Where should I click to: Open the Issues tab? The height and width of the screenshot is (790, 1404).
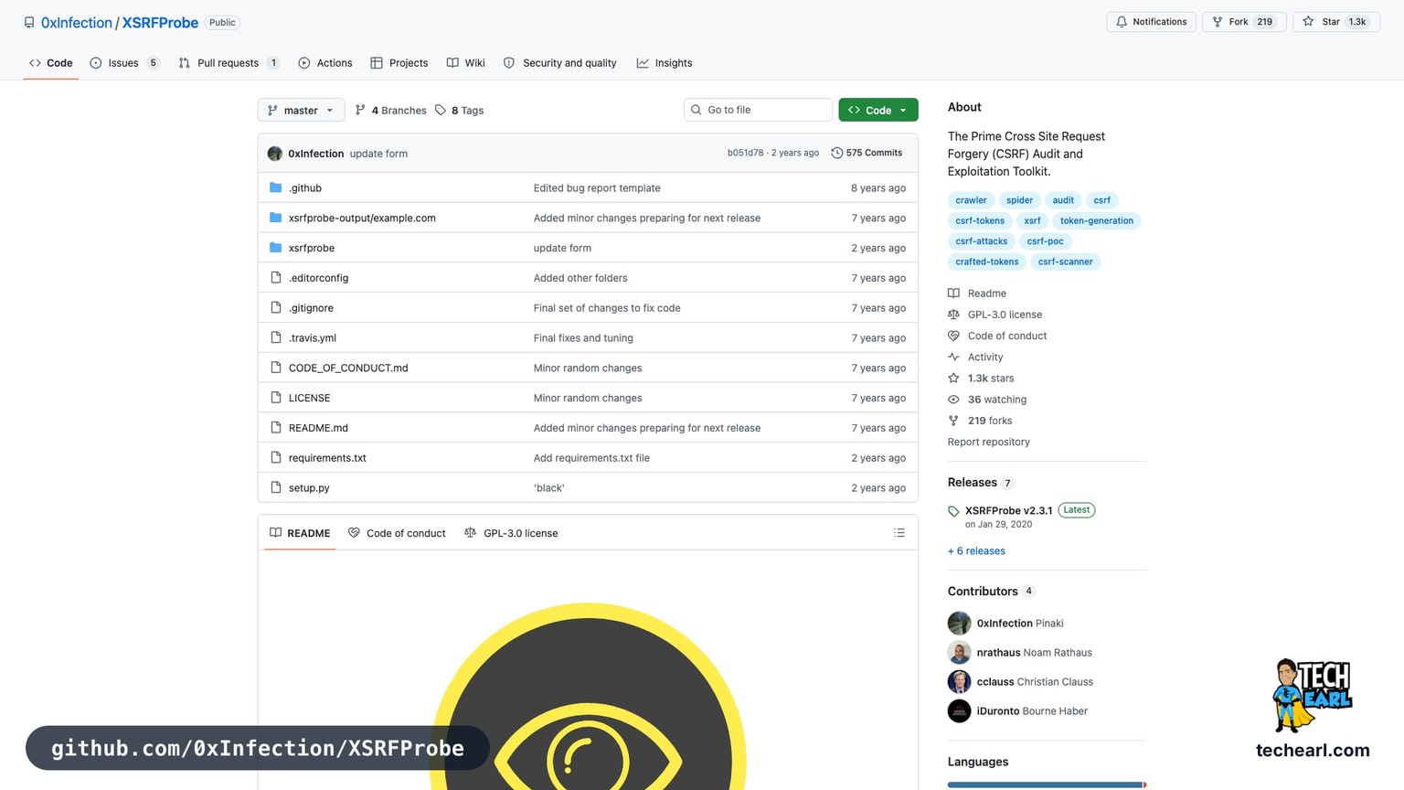point(124,63)
